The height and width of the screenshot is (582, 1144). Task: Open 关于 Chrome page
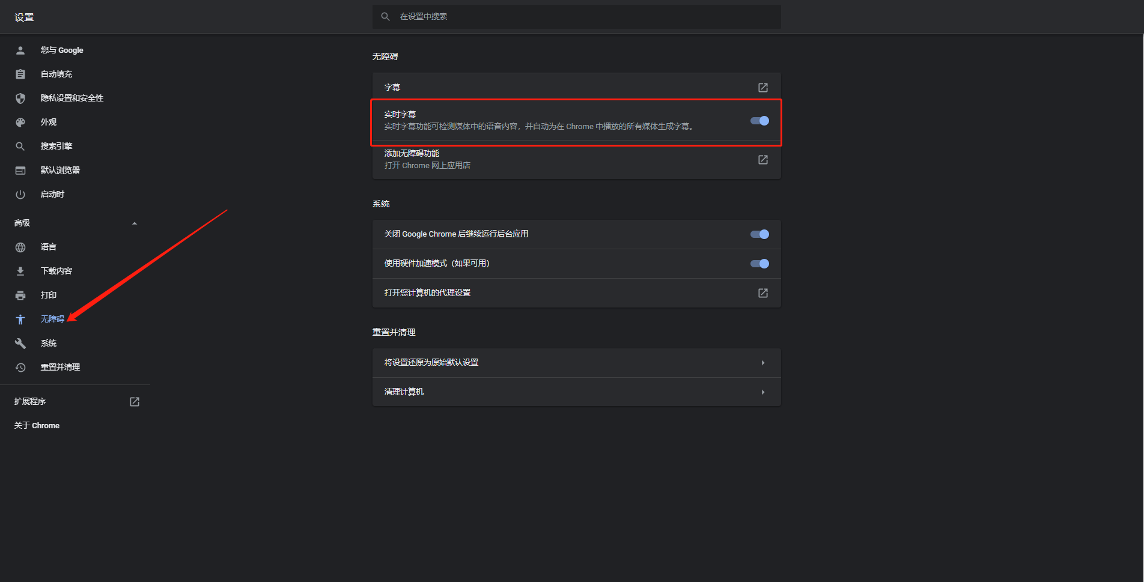[37, 426]
